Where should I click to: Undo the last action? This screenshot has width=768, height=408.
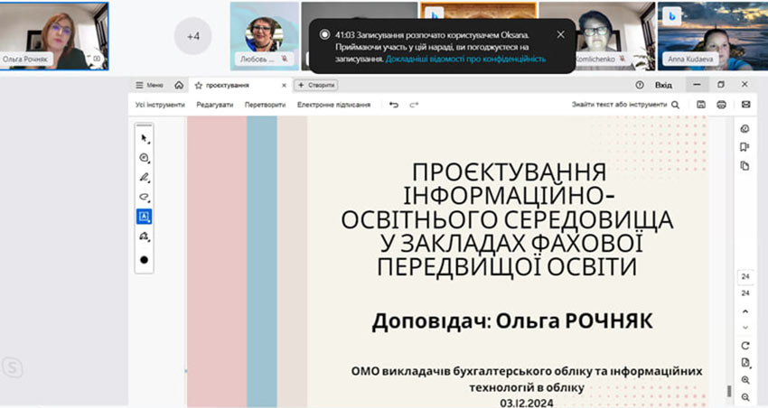pyautogui.click(x=394, y=105)
